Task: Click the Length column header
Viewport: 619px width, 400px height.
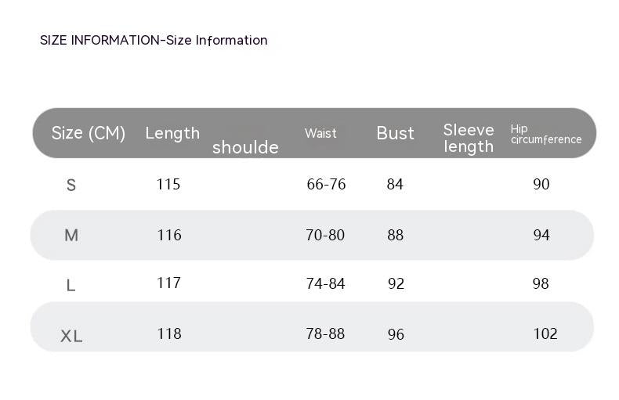Action: (x=172, y=134)
